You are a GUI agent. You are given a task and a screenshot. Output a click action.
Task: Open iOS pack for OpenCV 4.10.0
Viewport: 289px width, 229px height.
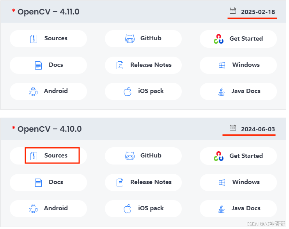[x=143, y=209]
